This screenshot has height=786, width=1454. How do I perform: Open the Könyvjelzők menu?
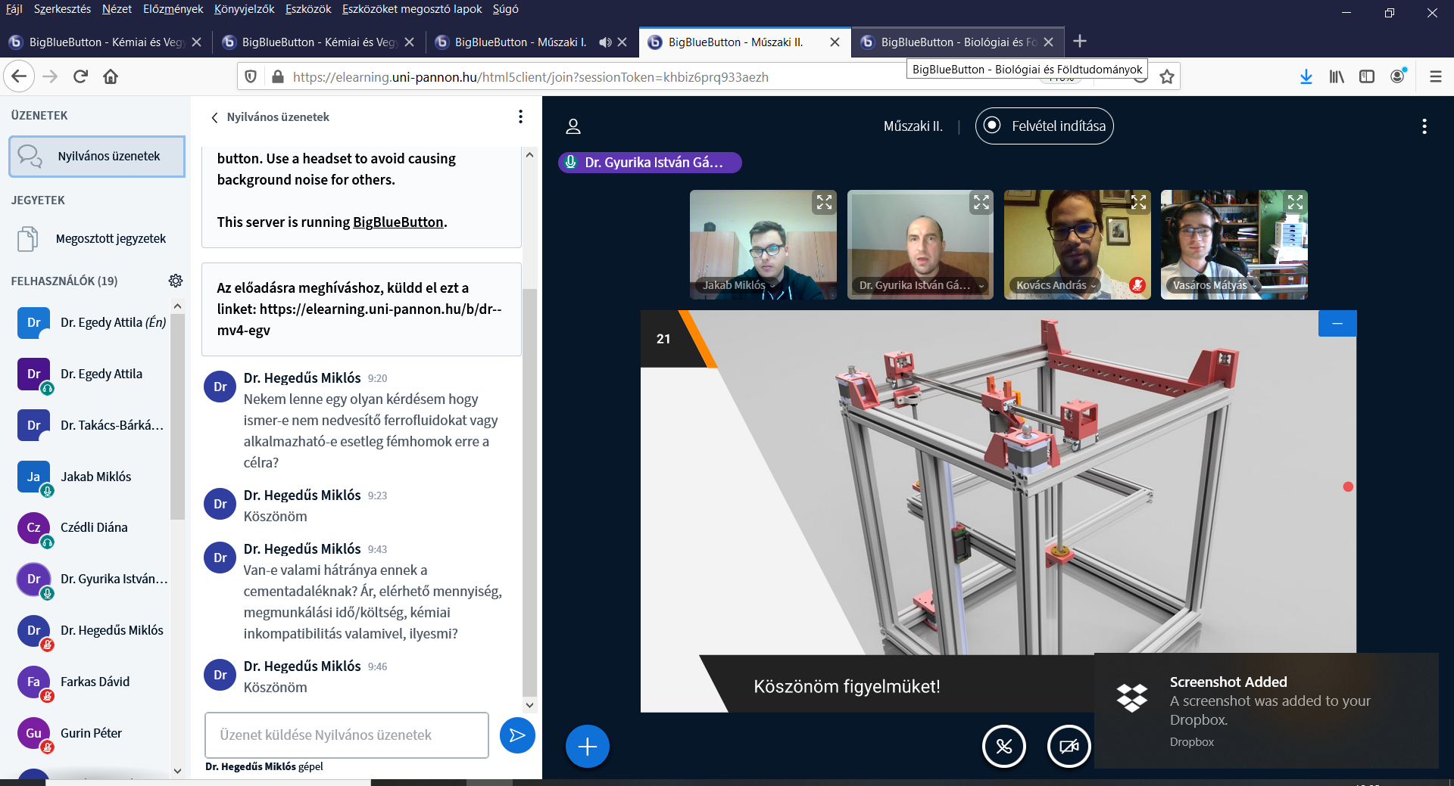point(244,9)
